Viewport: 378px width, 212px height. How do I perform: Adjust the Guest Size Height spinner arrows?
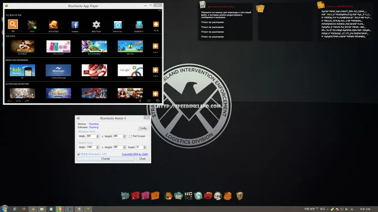point(125,147)
